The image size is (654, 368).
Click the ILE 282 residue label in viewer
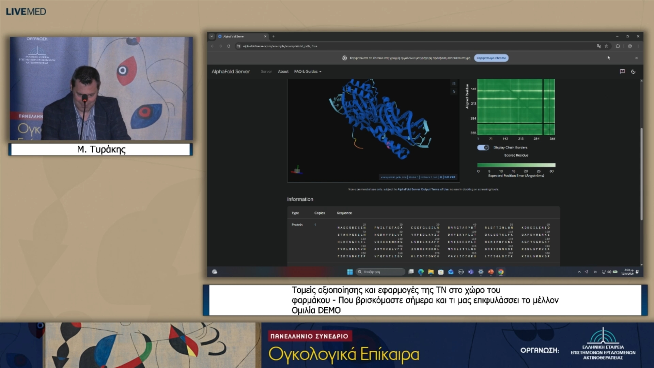(450, 177)
